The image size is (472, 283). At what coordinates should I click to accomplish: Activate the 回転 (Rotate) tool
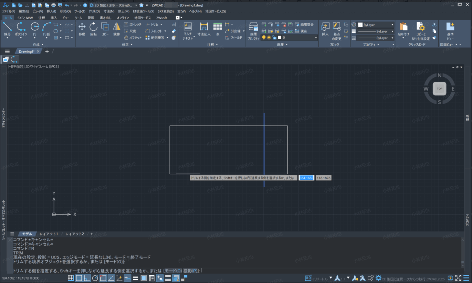pos(94,29)
